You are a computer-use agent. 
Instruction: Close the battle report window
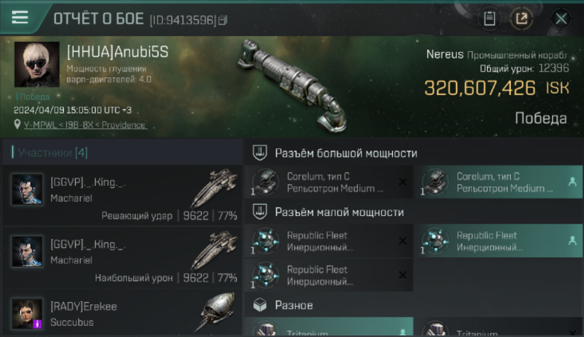pyautogui.click(x=561, y=19)
